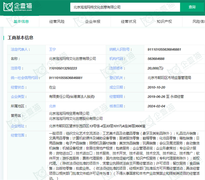Screen dimensions: 205x180
Task: Select the authority 北京市朝阳区市场监督管理局
Action: (x=169, y=78)
